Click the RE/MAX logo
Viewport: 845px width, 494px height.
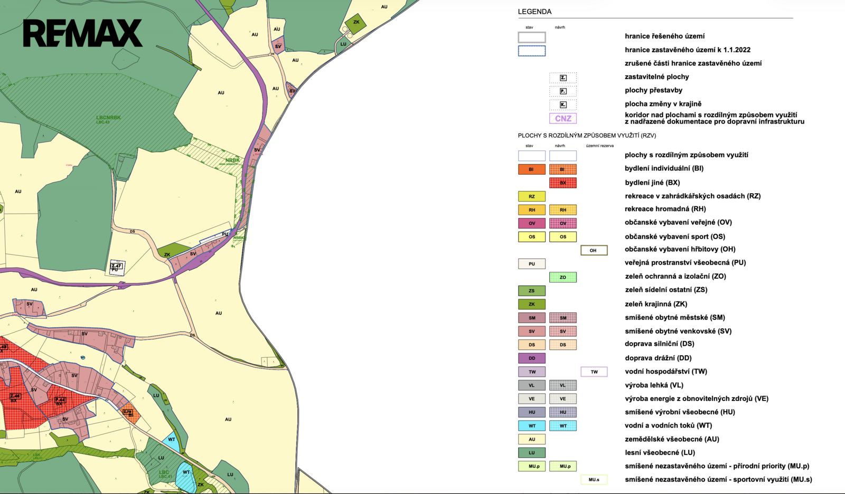click(83, 34)
